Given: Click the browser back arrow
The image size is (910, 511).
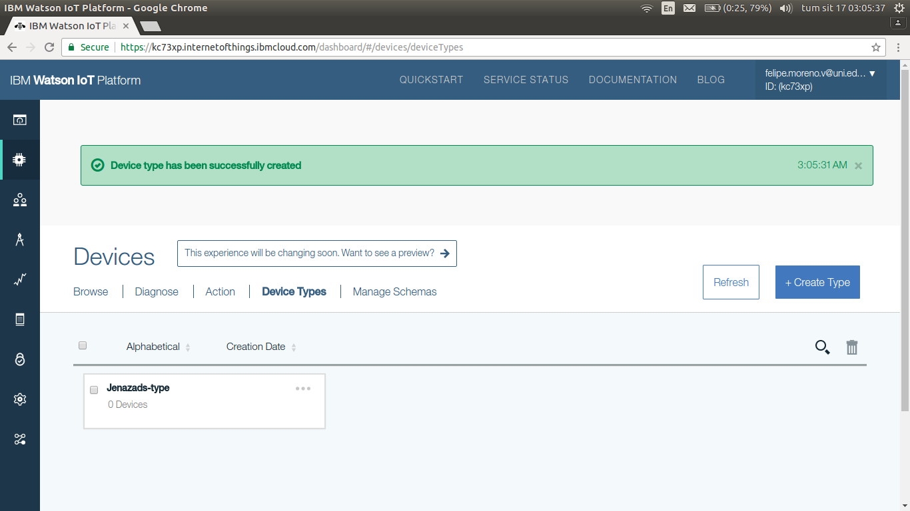Looking at the screenshot, I should pyautogui.click(x=12, y=47).
